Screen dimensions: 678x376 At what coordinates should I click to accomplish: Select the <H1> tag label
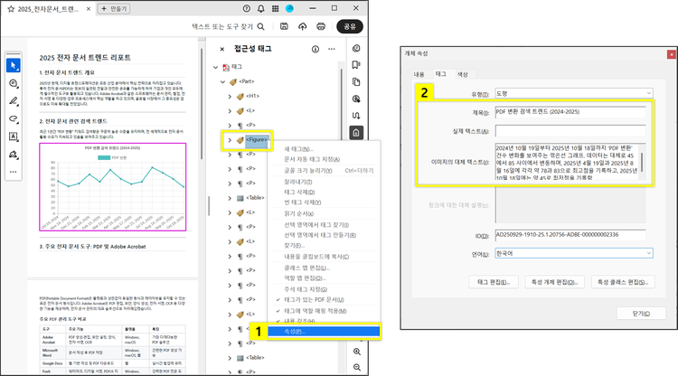tap(252, 96)
